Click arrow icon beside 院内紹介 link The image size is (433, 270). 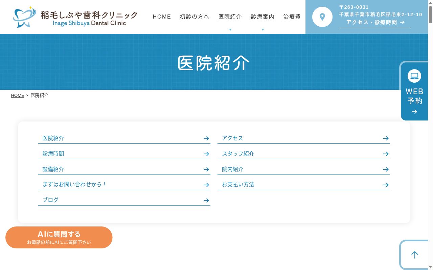point(386,169)
